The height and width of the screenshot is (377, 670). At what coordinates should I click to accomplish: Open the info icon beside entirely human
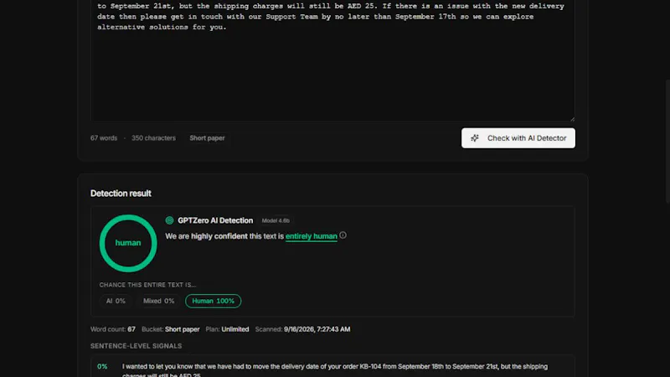click(x=343, y=235)
